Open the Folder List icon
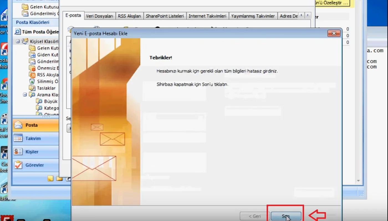 (x=59, y=178)
